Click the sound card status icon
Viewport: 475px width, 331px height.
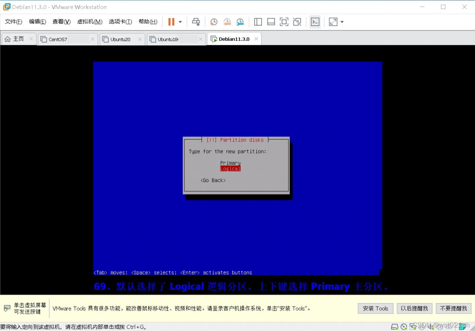point(431,327)
